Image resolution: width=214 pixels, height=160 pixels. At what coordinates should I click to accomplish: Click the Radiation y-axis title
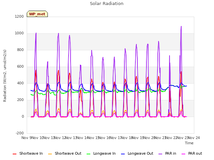pyautogui.click(x=5, y=76)
